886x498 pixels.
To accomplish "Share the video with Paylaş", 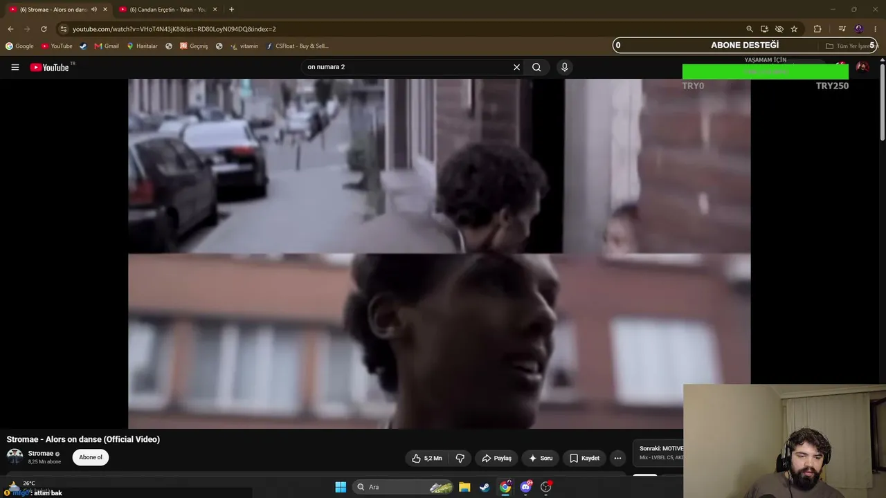I will (x=496, y=458).
